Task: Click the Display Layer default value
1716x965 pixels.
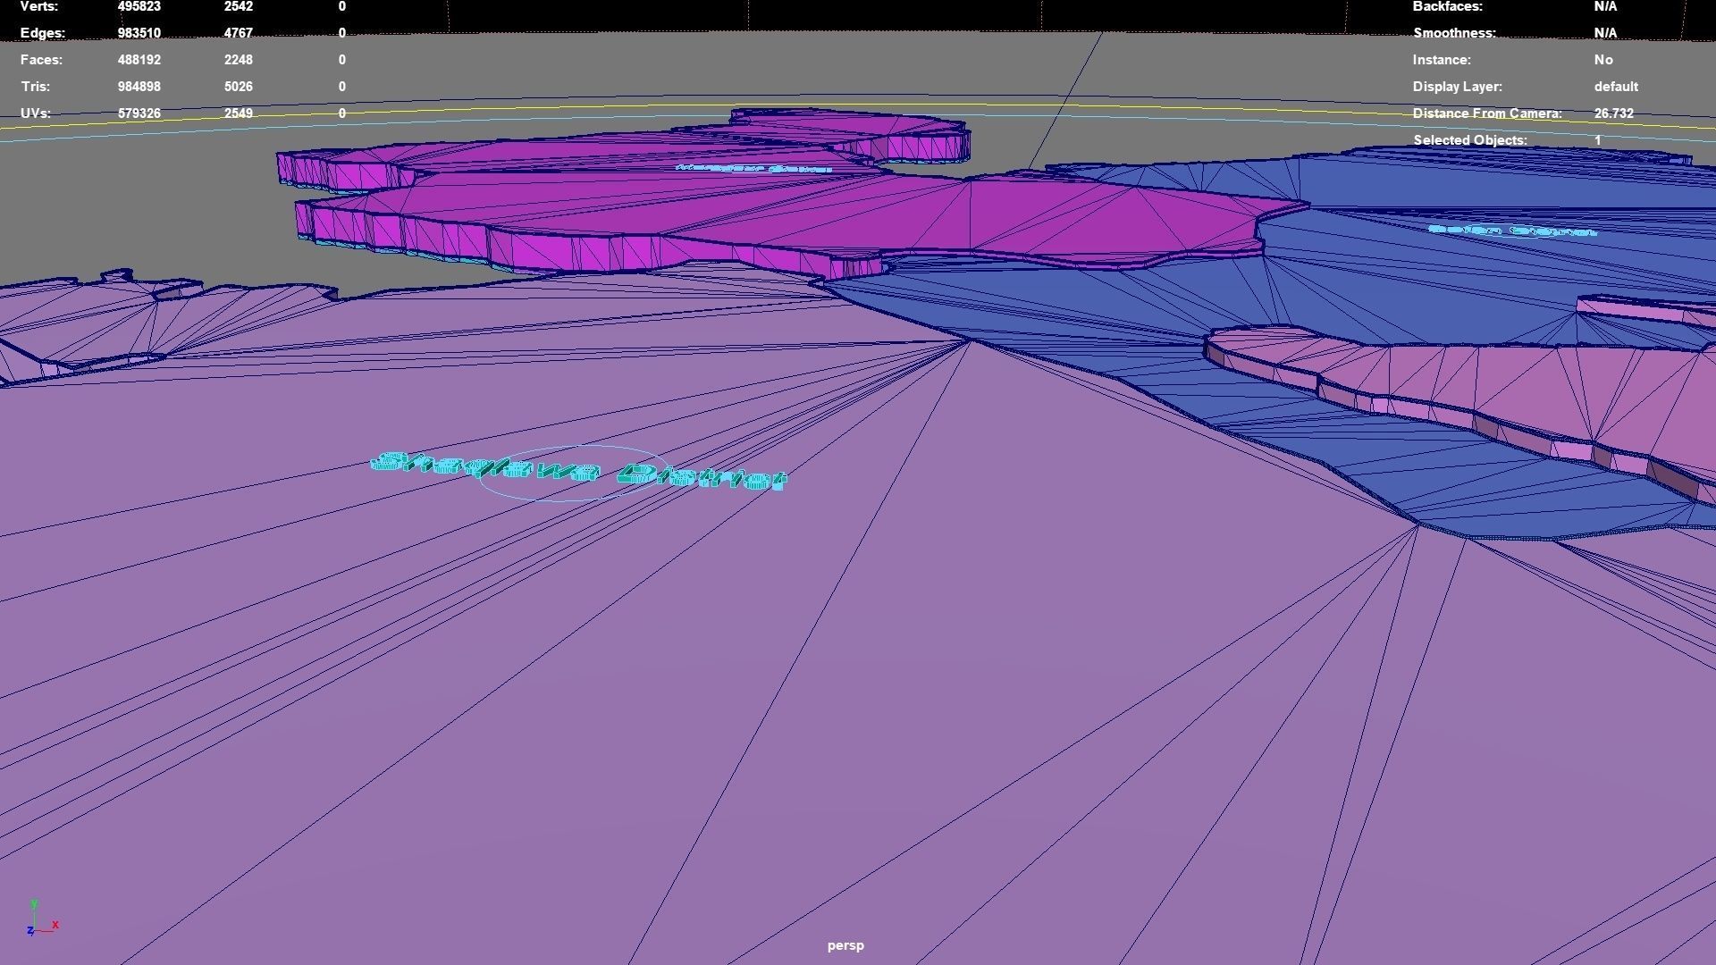Action: tap(1615, 87)
